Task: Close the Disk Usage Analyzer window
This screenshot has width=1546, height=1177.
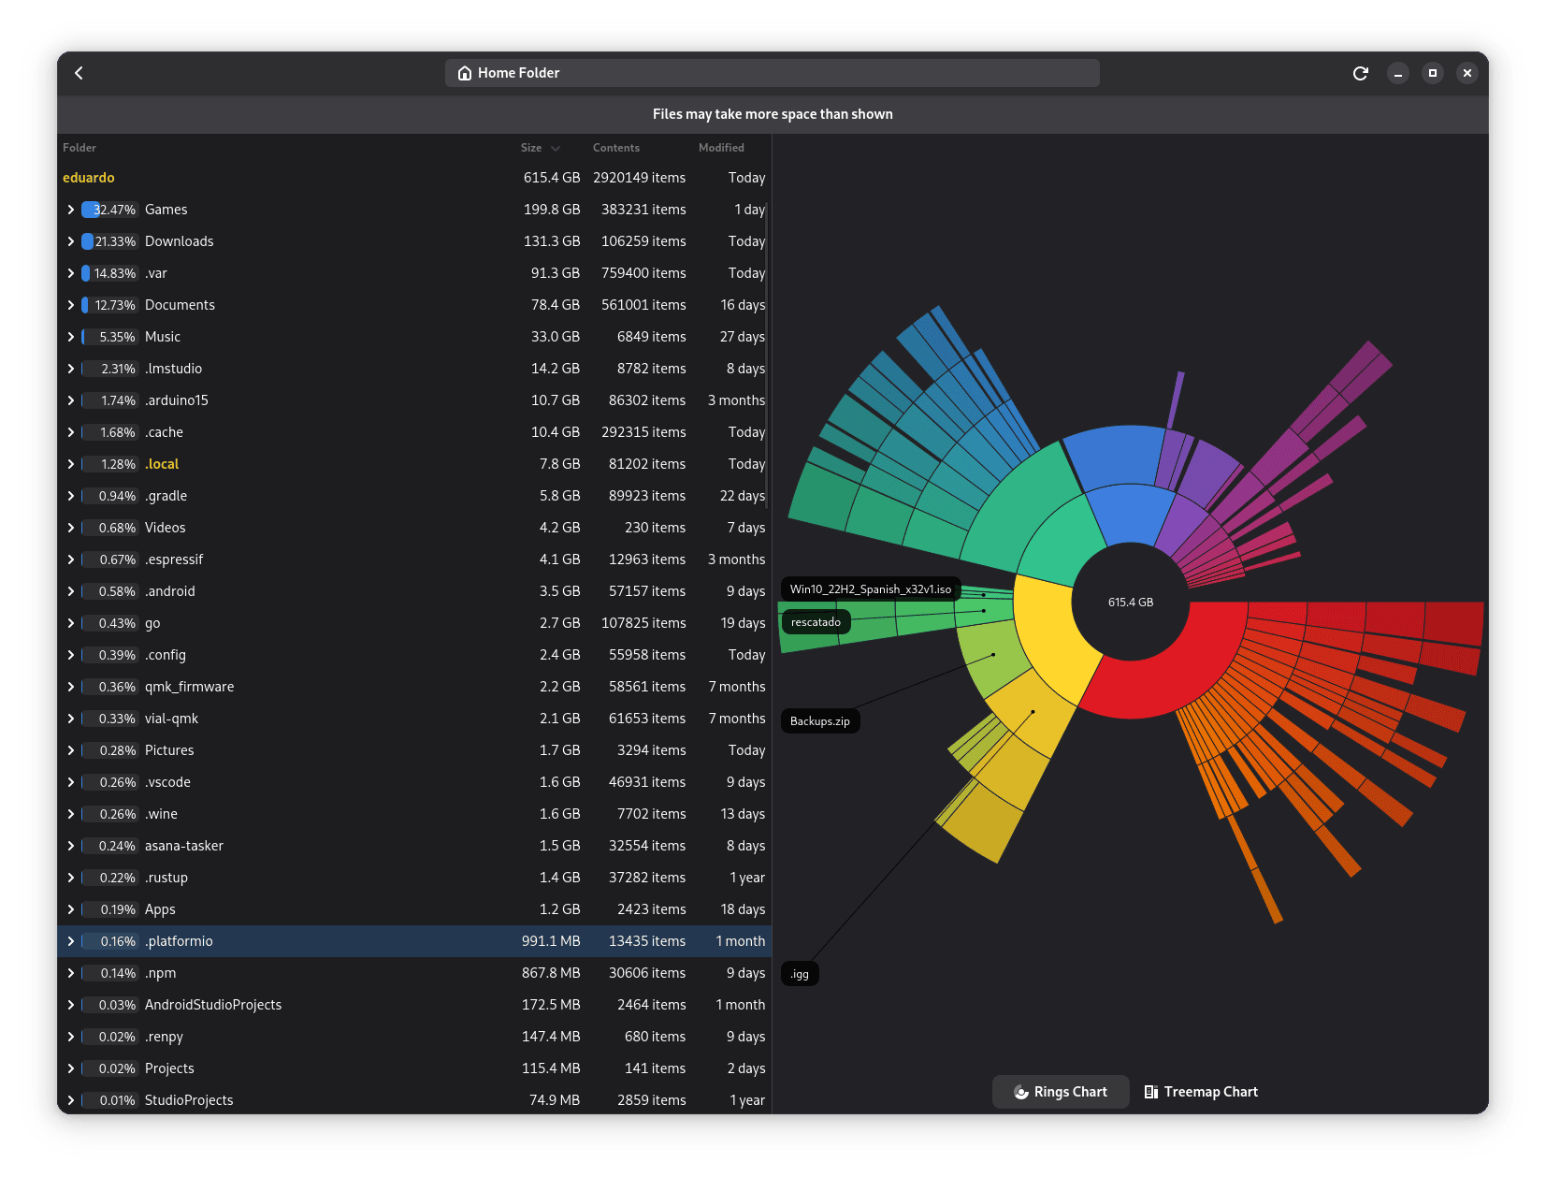Action: [1467, 73]
